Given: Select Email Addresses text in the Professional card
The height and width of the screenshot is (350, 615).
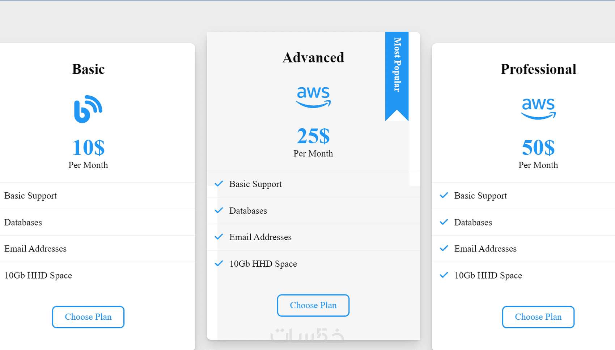Looking at the screenshot, I should [485, 249].
